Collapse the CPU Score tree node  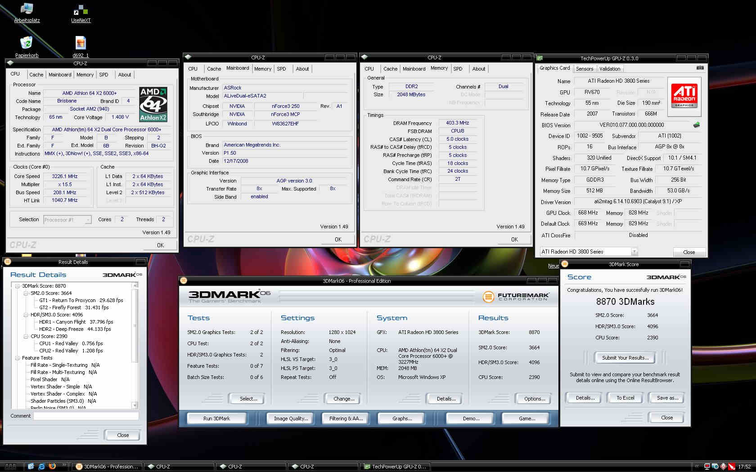[26, 336]
